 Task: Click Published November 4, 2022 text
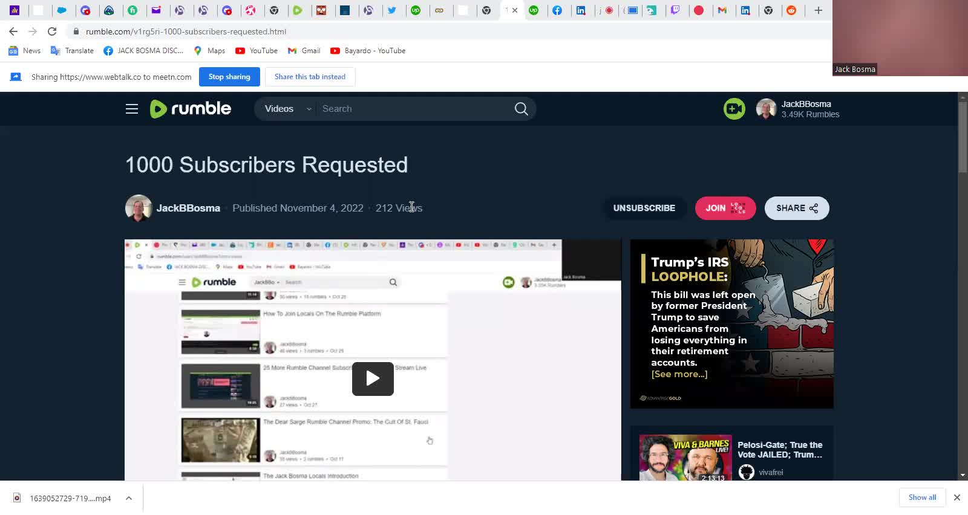[x=298, y=208]
